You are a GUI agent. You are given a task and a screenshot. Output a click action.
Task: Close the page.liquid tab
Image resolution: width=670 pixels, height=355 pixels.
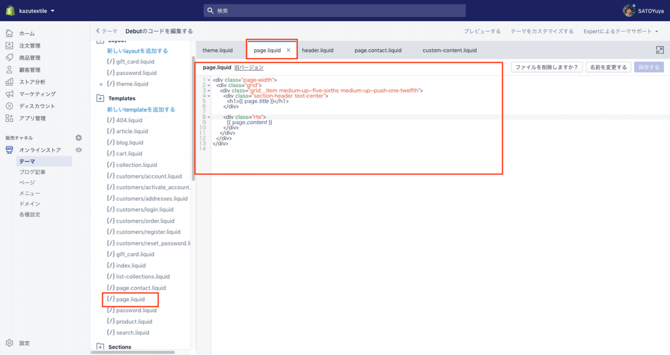[x=289, y=50]
